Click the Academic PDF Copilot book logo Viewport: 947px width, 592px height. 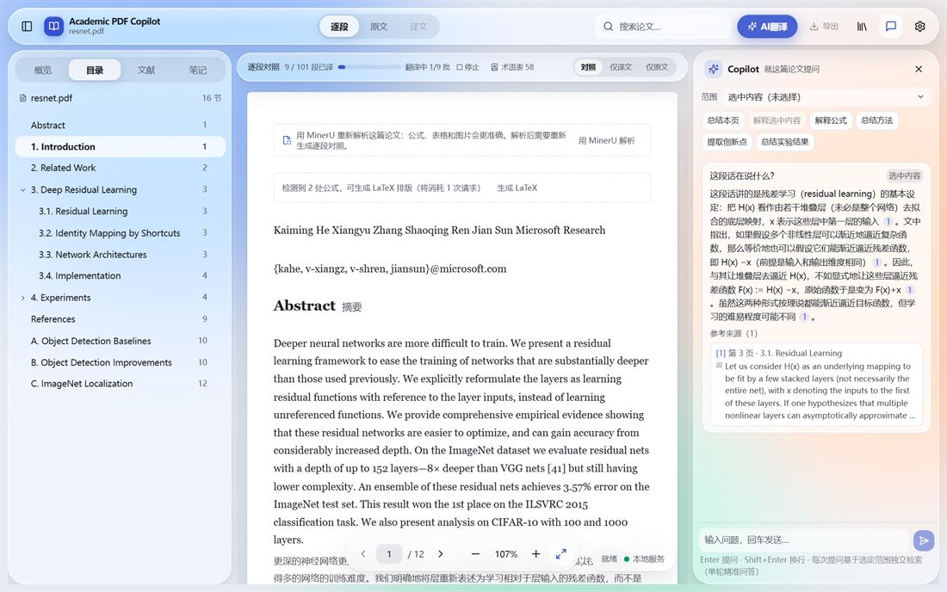[53, 26]
